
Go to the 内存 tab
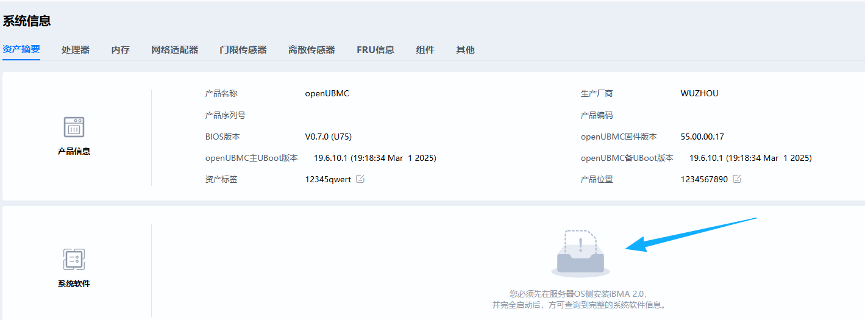[x=121, y=50]
